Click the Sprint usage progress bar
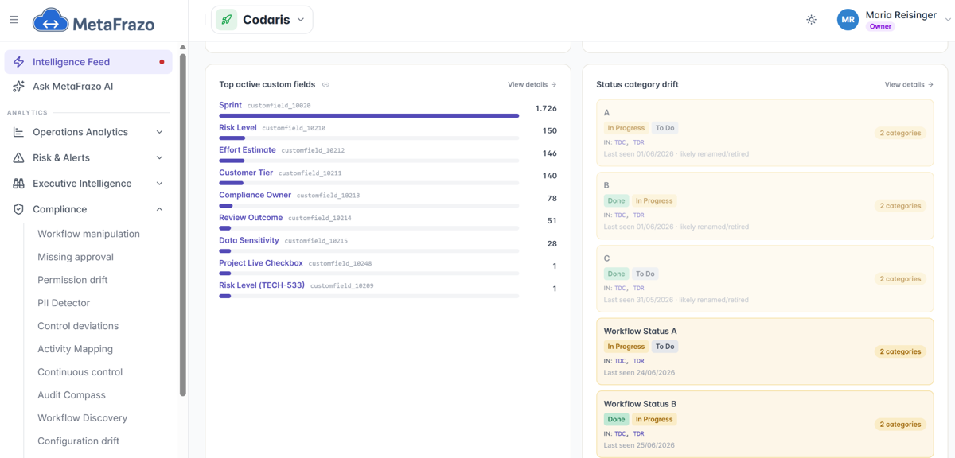Viewport: 955px width, 458px height. coord(369,116)
